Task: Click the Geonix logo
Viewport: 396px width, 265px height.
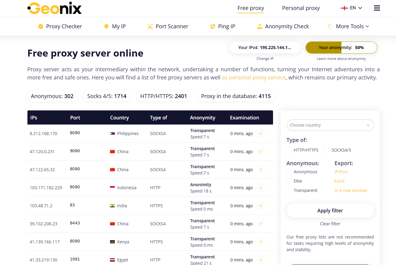Action: click(55, 8)
